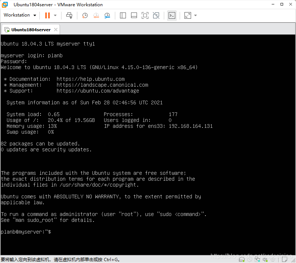This screenshot has width=296, height=263.
Task: Expand the power options dropdown arrow
Action: [55, 15]
